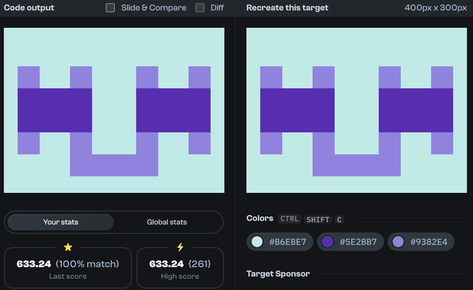Viewport: 473px width, 290px height.
Task: Select the #5E2BB7 color circle
Action: tap(328, 242)
